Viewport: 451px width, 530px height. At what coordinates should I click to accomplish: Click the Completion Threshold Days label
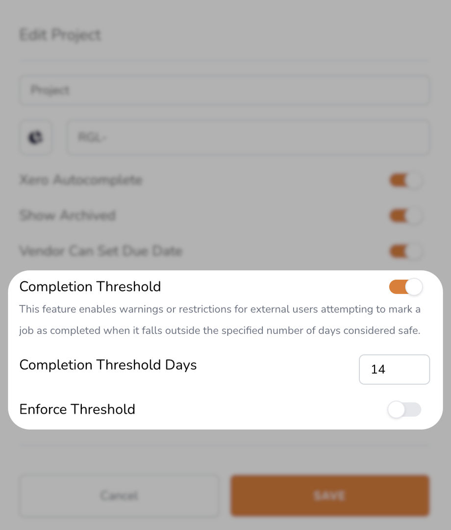point(108,365)
